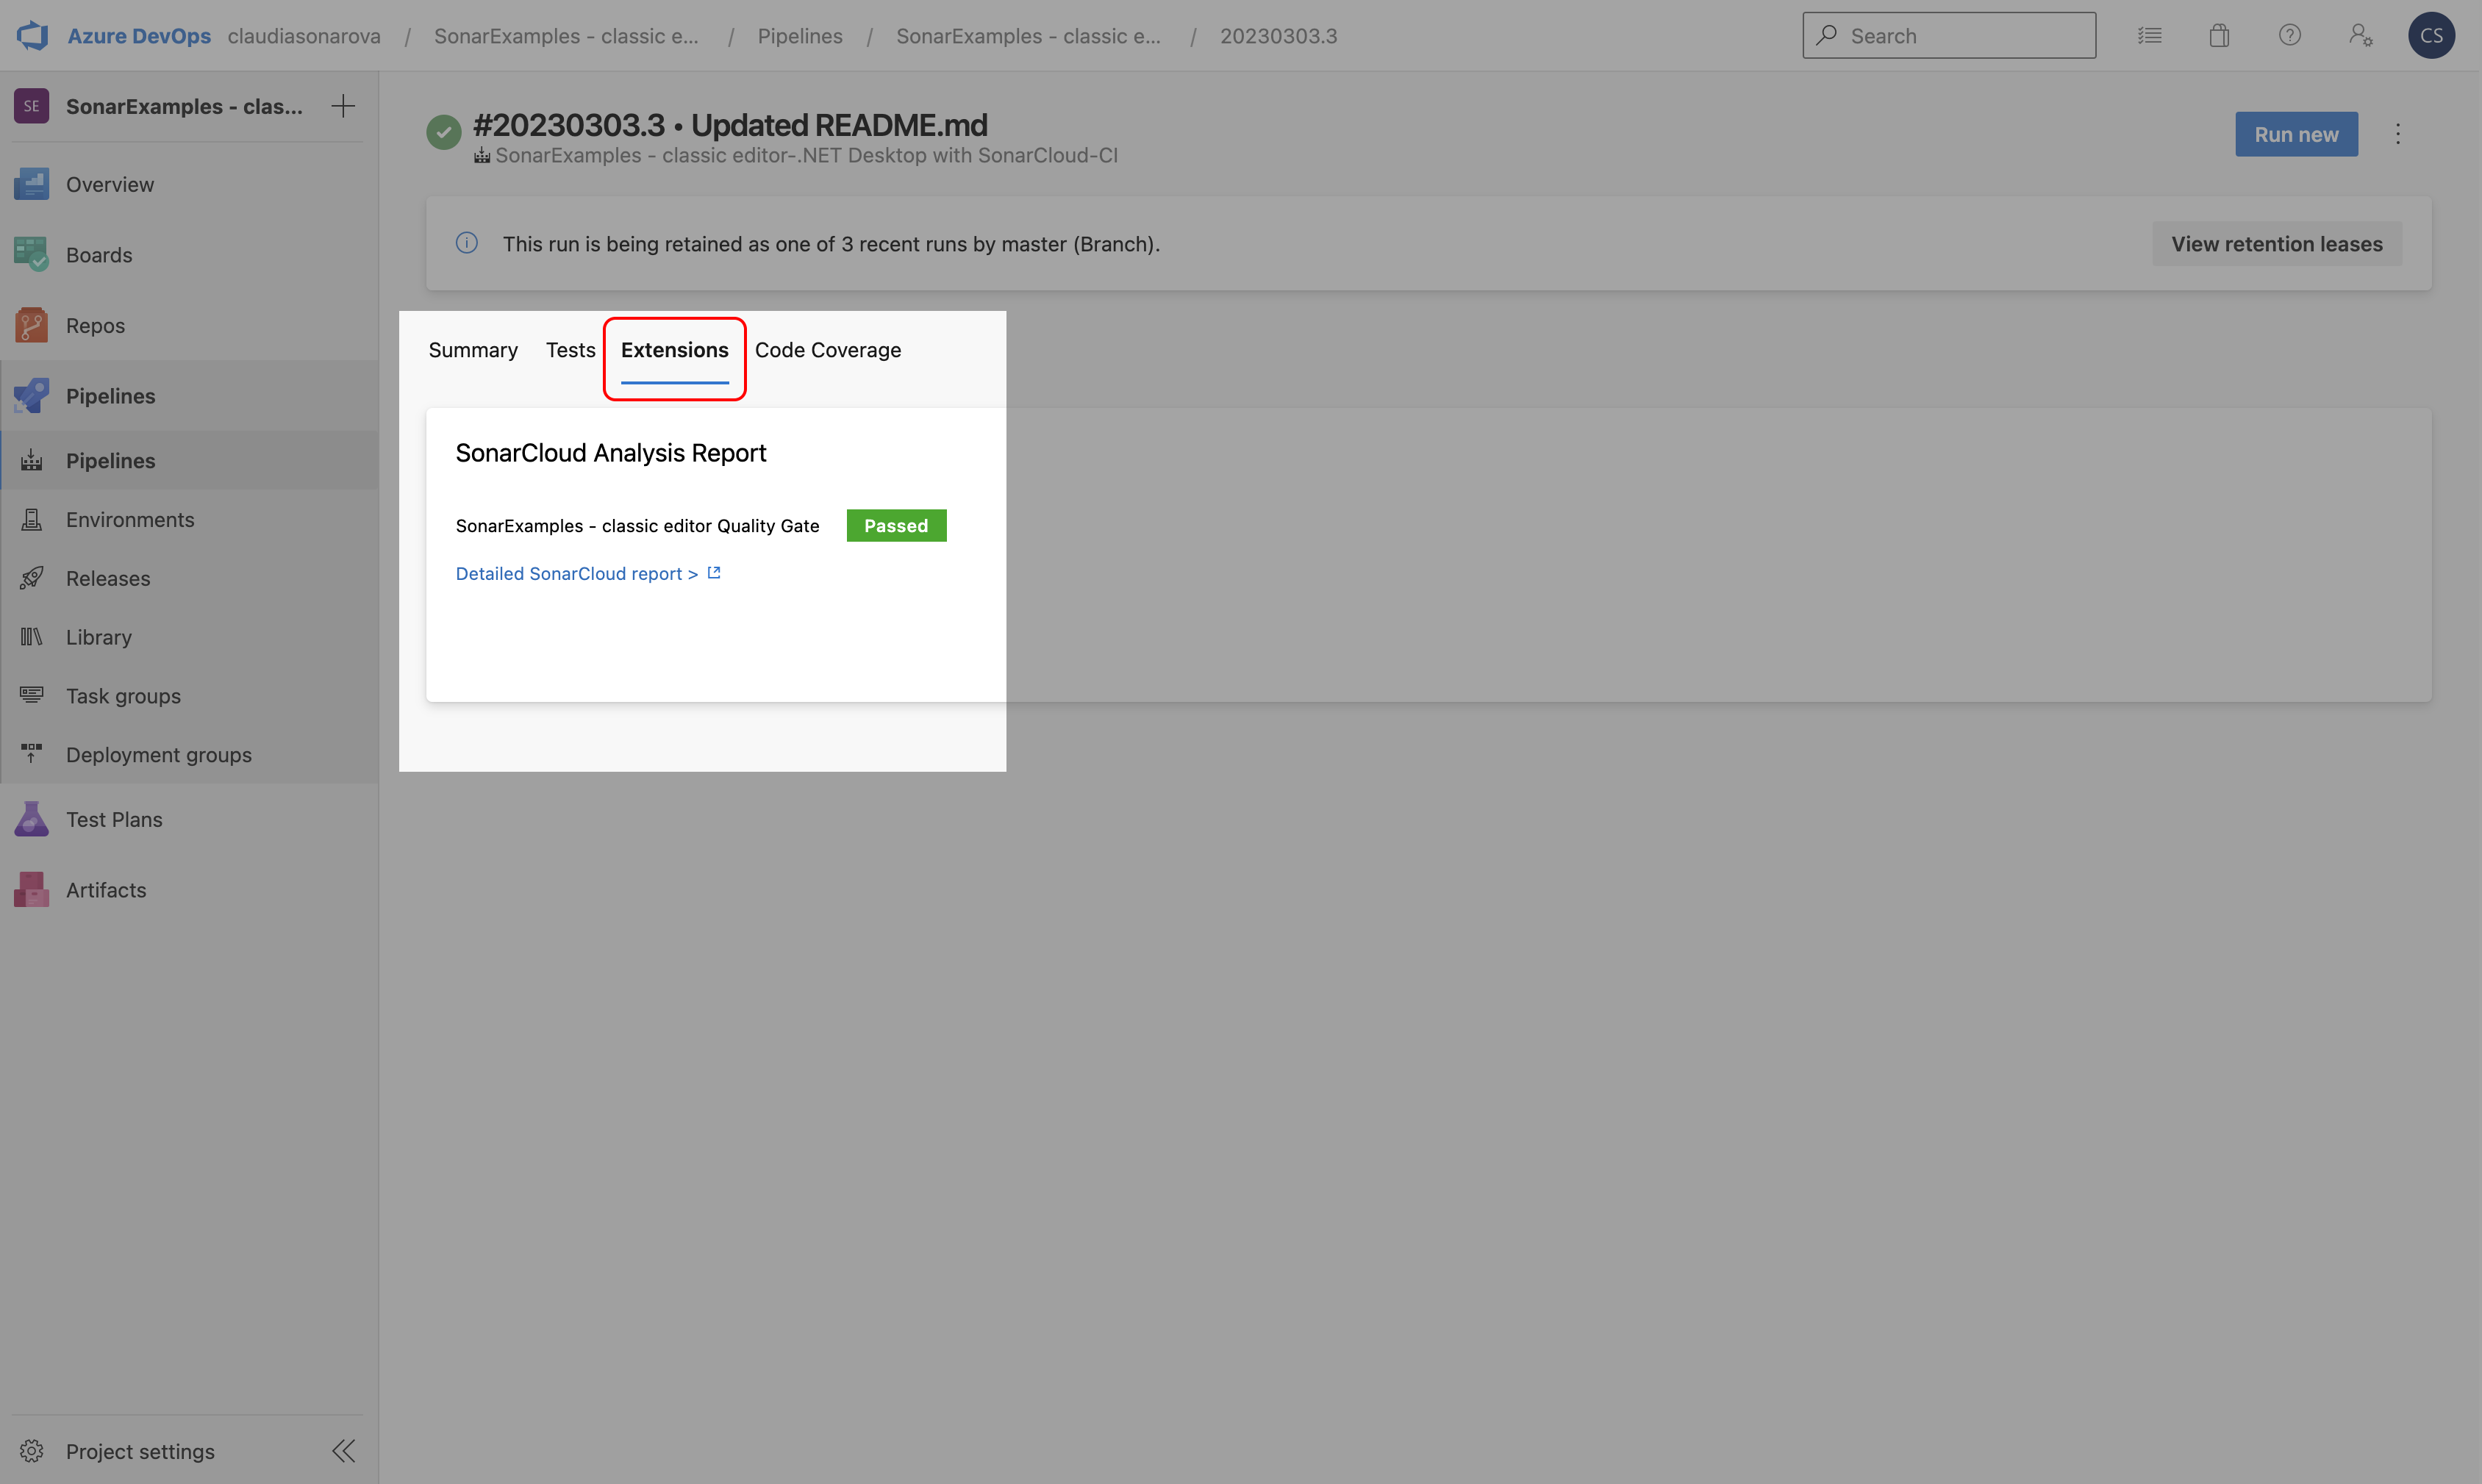Open the Environments page
The height and width of the screenshot is (1484, 2482).
click(189, 519)
